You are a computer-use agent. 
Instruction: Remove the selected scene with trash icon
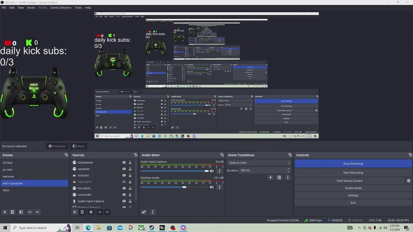coord(12,212)
